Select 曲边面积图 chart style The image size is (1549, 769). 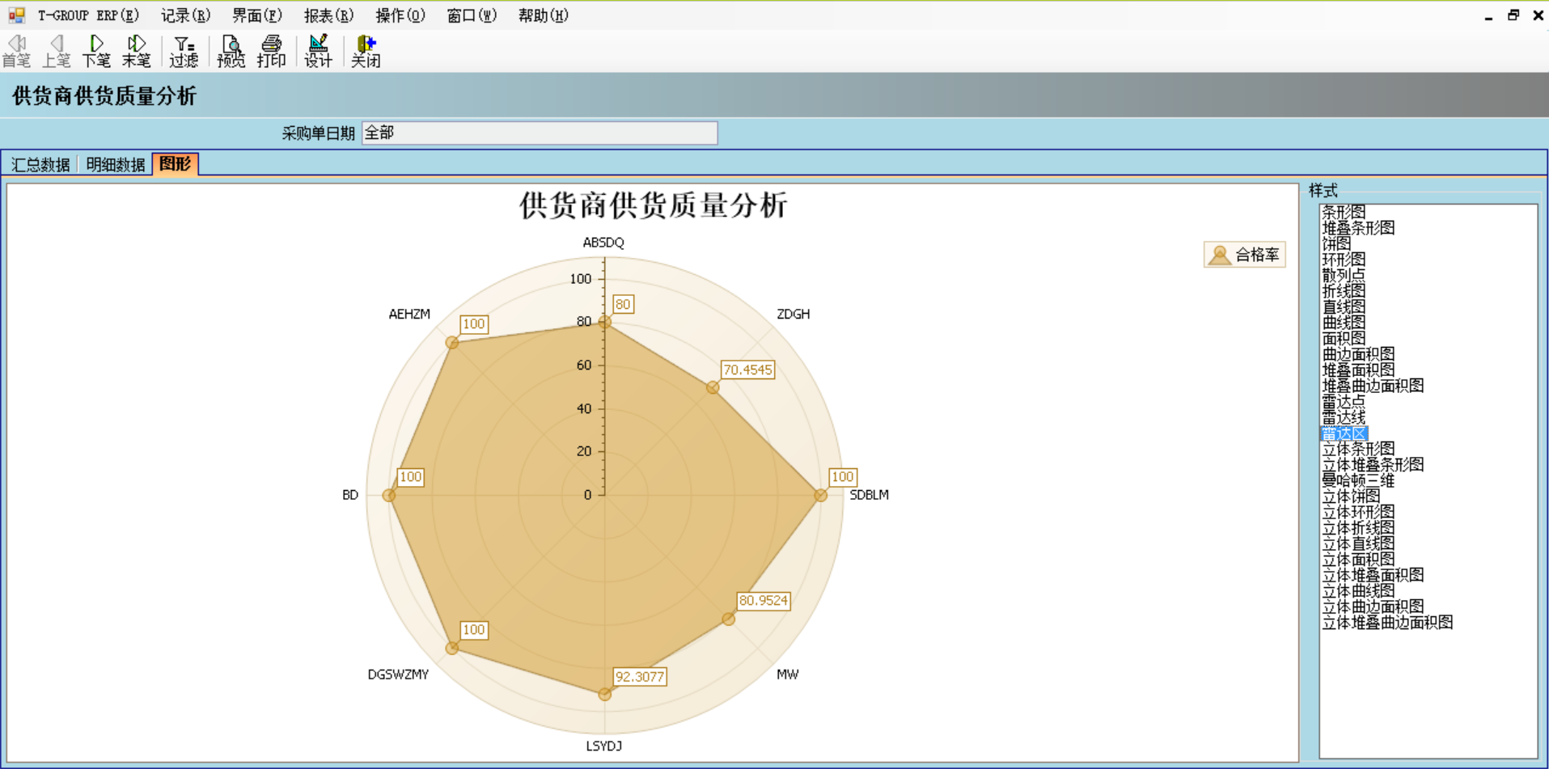click(x=1358, y=354)
